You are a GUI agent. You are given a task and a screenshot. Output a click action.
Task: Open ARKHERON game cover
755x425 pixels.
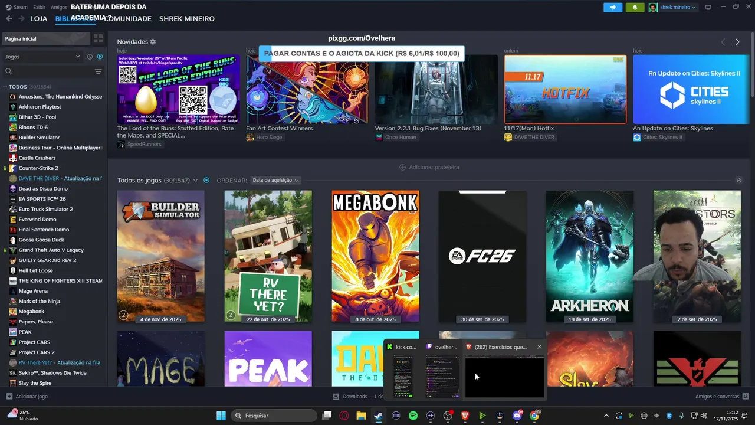point(590,256)
